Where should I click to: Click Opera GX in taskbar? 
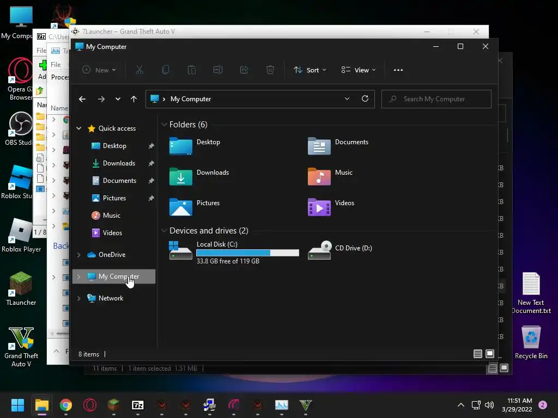tap(90, 405)
